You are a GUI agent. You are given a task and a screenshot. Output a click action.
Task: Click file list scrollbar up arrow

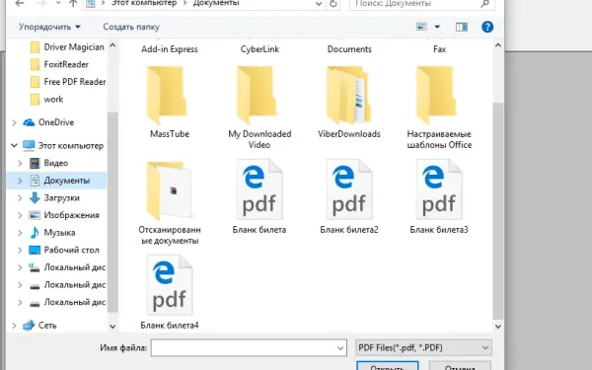[x=498, y=45]
